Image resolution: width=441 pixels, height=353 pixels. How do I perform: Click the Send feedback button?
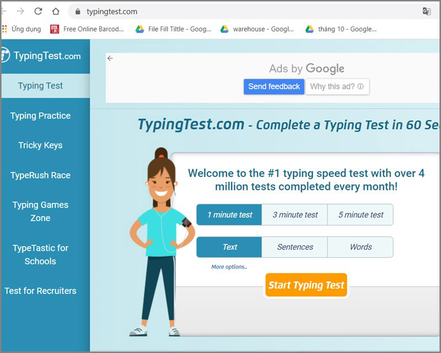click(x=274, y=87)
